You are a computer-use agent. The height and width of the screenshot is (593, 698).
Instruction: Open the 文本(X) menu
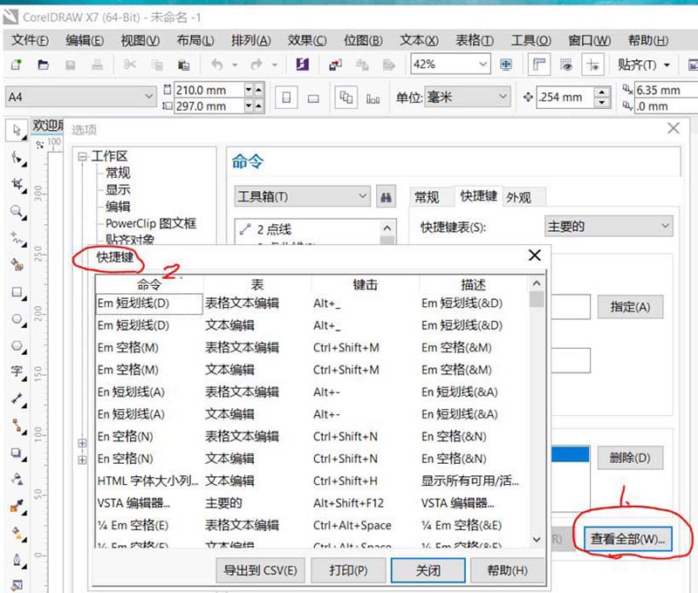click(419, 40)
